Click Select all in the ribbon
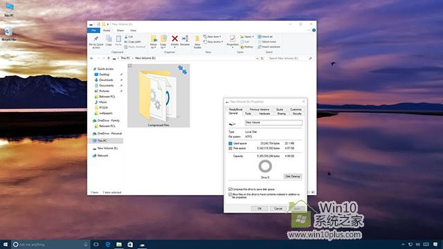443x249 pixels. pos(265,37)
